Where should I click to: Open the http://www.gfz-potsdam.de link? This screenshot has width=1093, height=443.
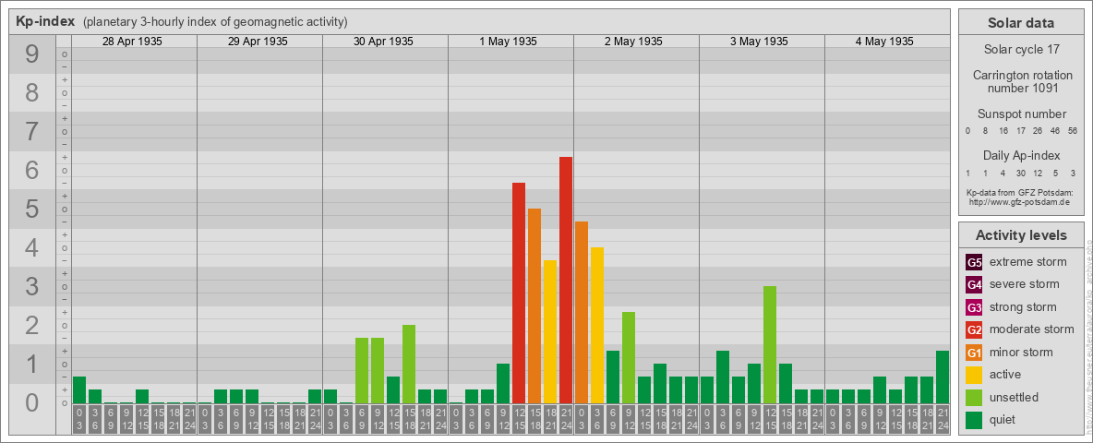coord(1019,202)
